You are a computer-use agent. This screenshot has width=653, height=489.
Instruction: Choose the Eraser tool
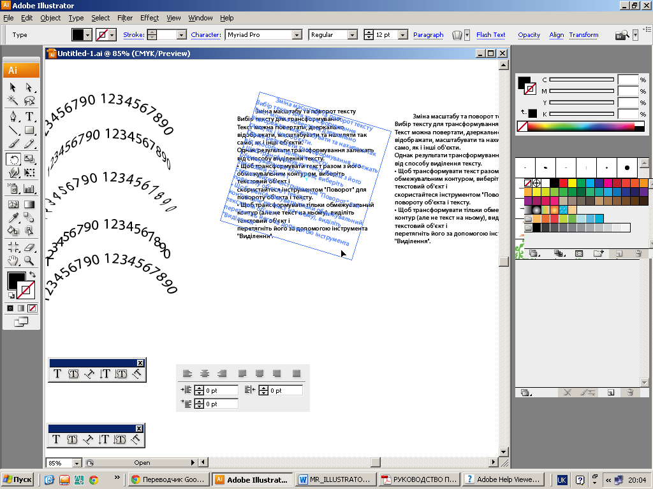[x=29, y=247]
